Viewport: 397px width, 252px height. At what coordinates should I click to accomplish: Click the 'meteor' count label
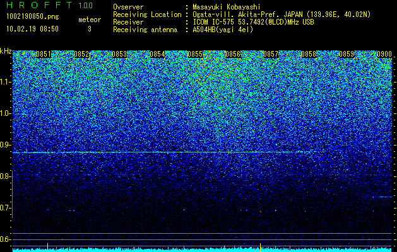90,20
